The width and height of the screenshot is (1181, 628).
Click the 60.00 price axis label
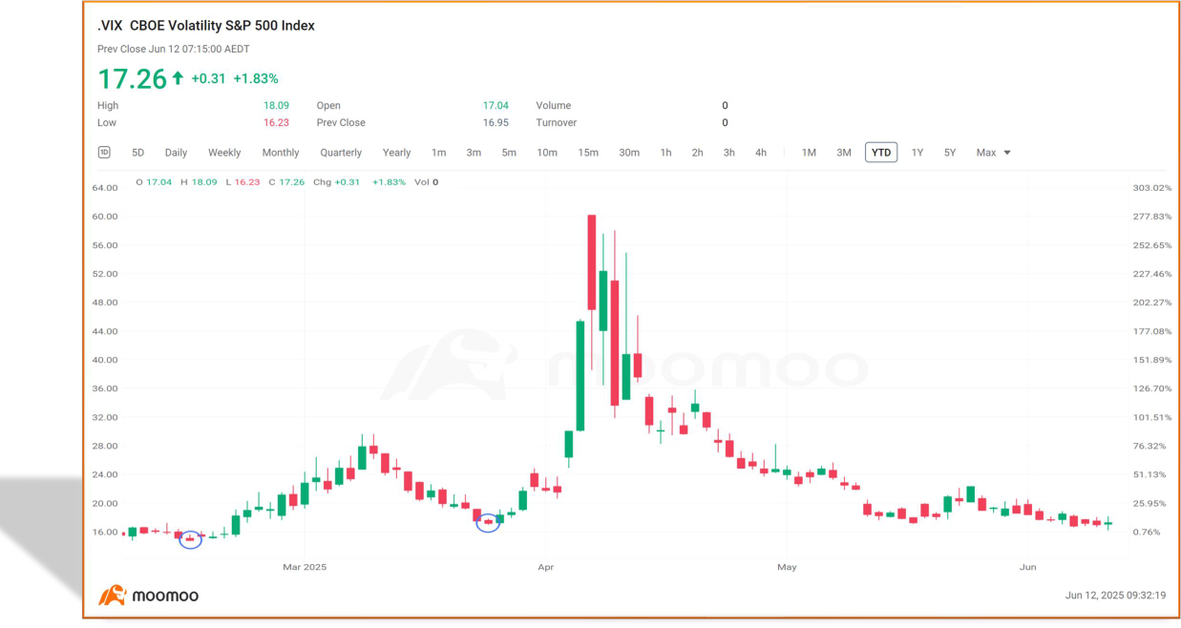104,217
